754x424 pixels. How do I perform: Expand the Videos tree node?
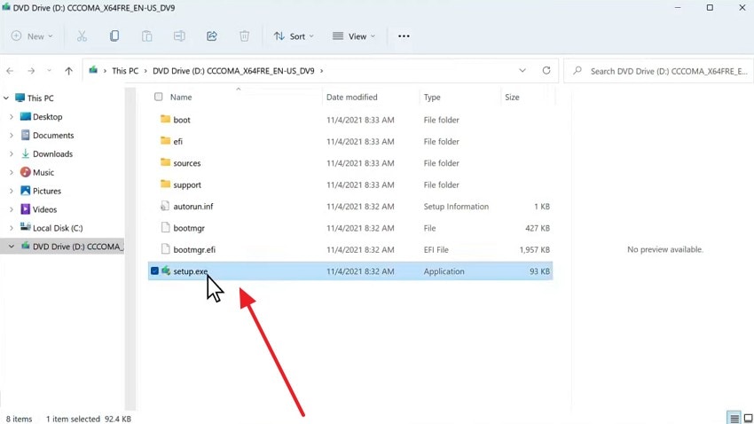pyautogui.click(x=12, y=209)
